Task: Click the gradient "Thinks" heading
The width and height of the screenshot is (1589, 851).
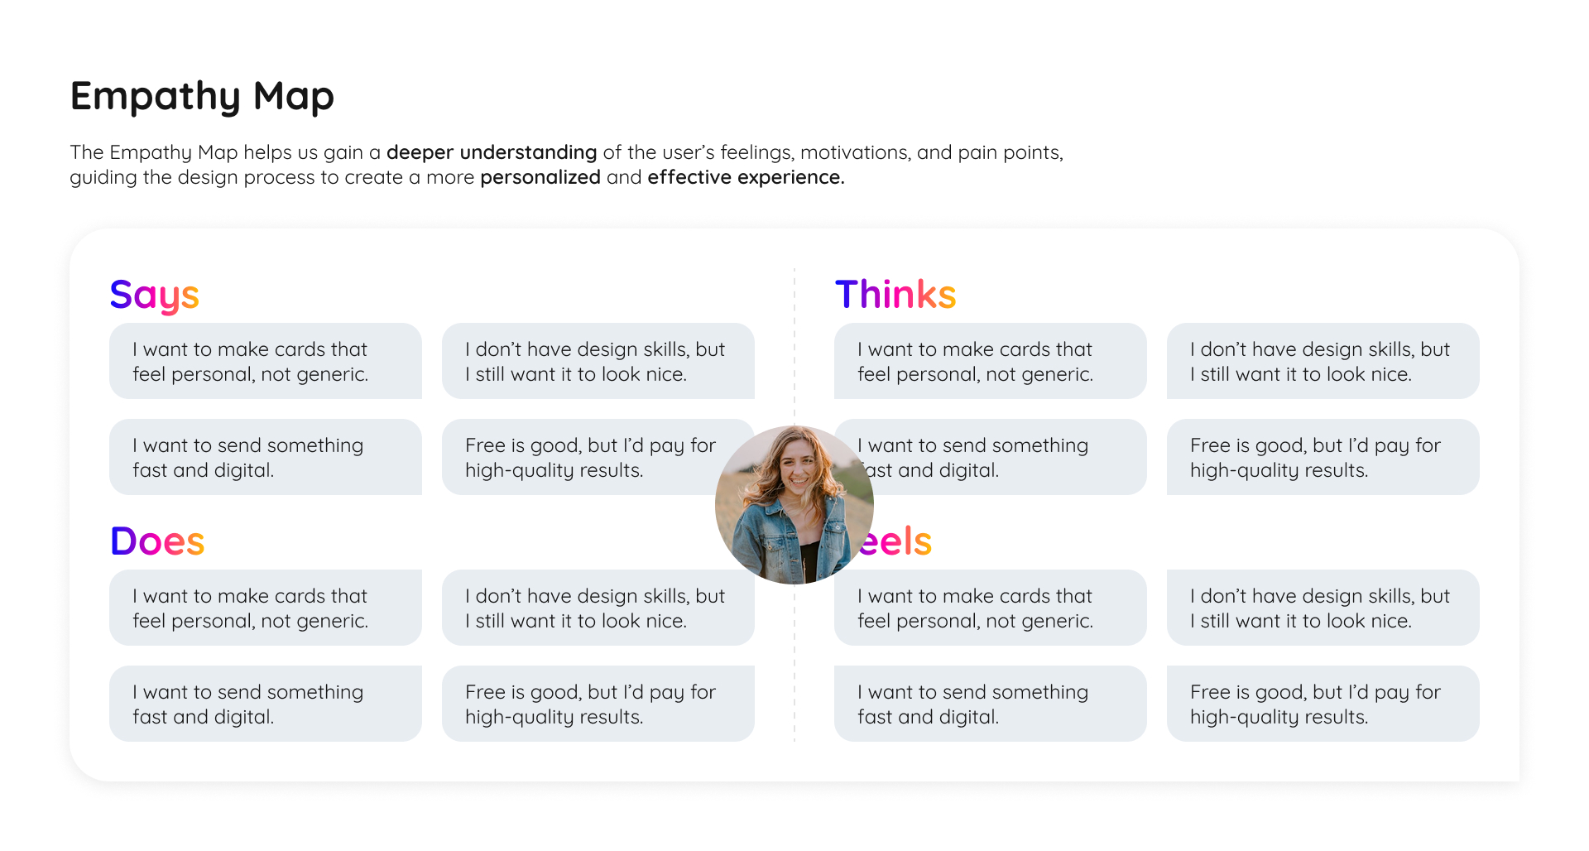Action: pos(895,295)
